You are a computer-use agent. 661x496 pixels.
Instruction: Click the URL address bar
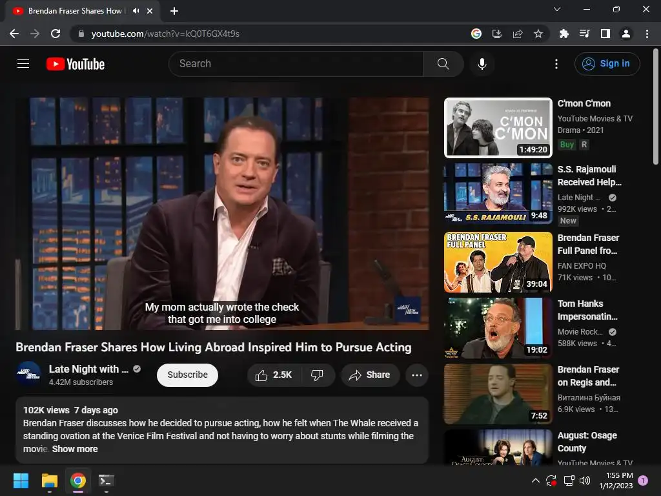(x=270, y=34)
